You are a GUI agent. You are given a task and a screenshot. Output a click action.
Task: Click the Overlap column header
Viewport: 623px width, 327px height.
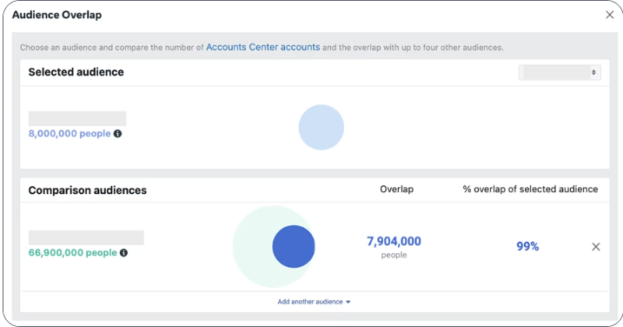click(396, 190)
